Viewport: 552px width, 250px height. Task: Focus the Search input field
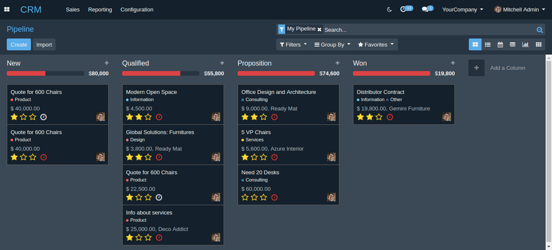(x=429, y=30)
